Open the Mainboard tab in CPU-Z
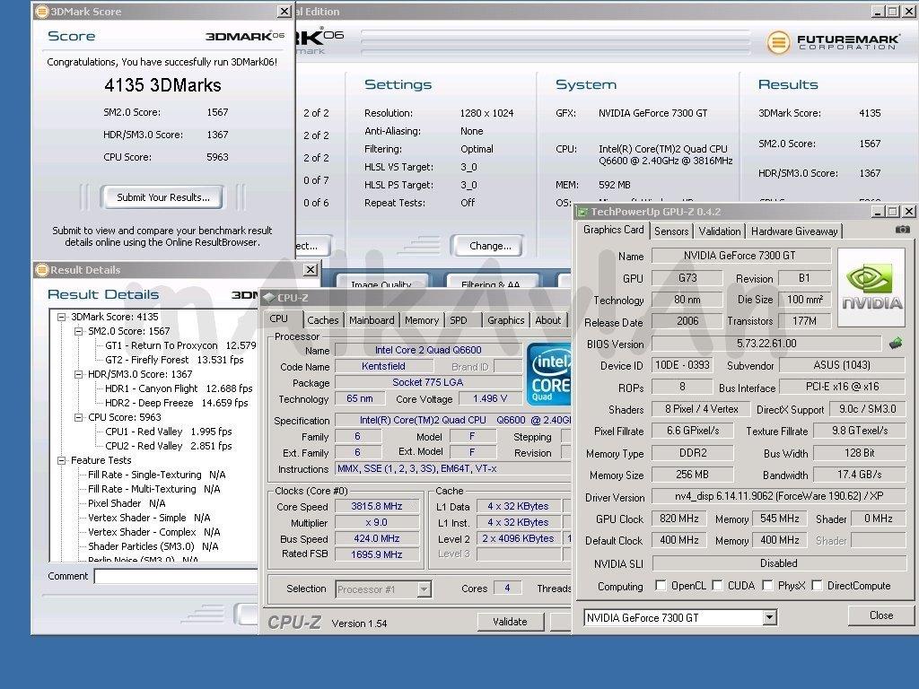This screenshot has height=689, width=919. pyautogui.click(x=372, y=320)
